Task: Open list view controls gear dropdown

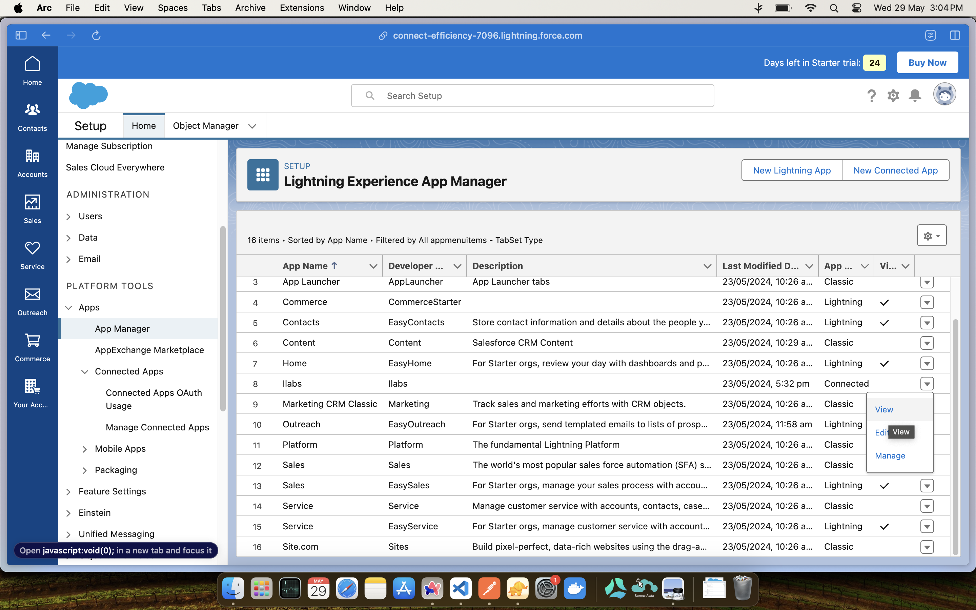Action: pyautogui.click(x=931, y=236)
